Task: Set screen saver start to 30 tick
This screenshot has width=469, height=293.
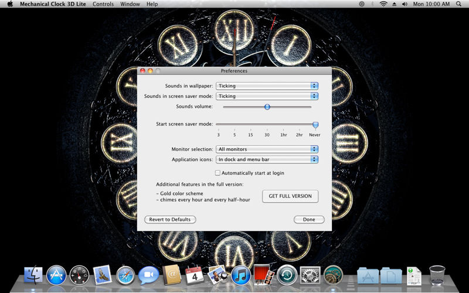Action: click(x=267, y=135)
